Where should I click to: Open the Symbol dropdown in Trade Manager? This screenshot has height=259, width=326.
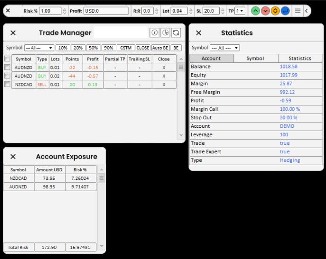[x=39, y=48]
